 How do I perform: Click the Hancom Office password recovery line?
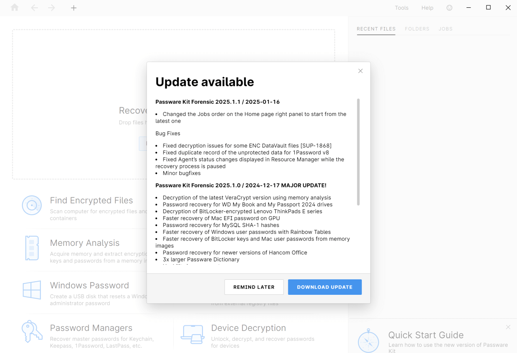click(235, 252)
